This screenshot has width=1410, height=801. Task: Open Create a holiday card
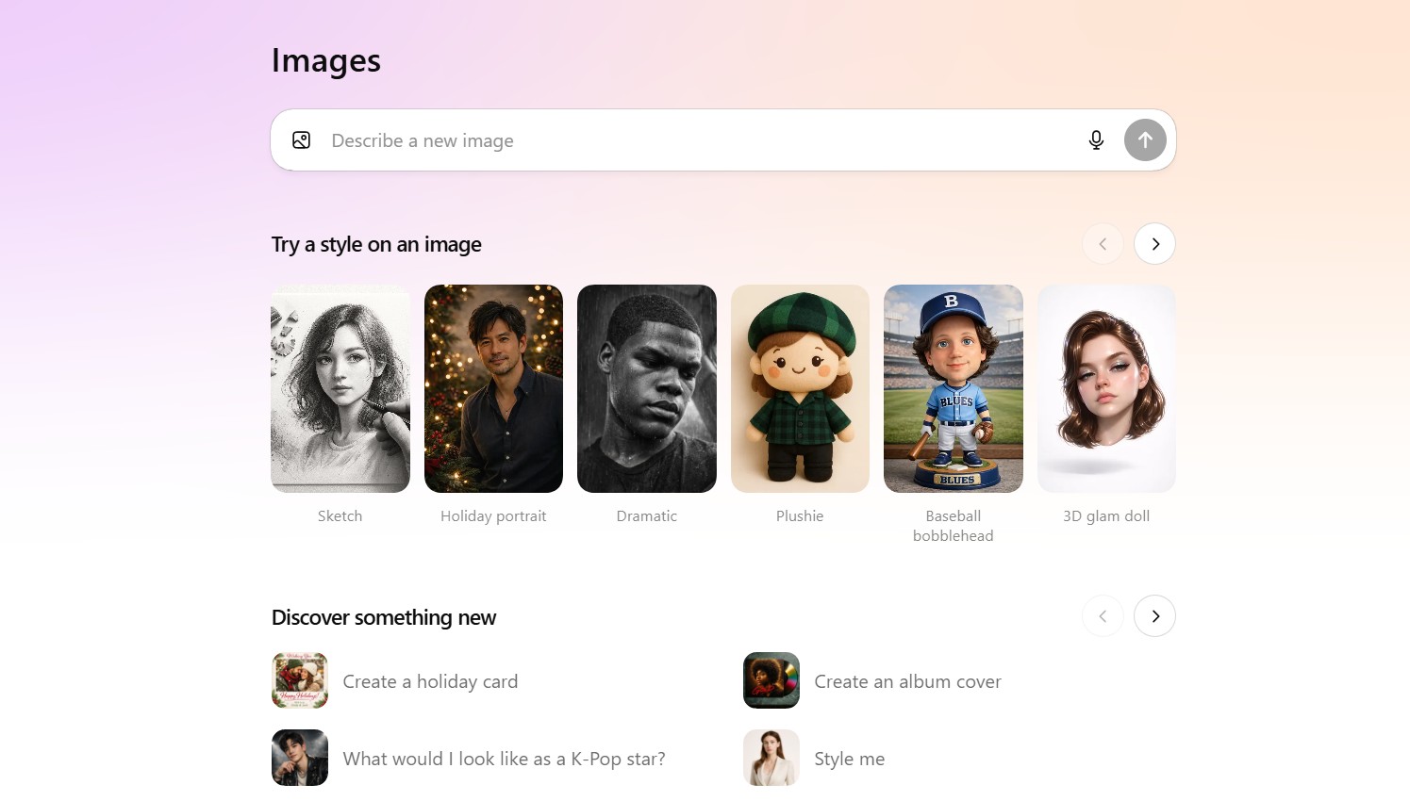point(430,680)
